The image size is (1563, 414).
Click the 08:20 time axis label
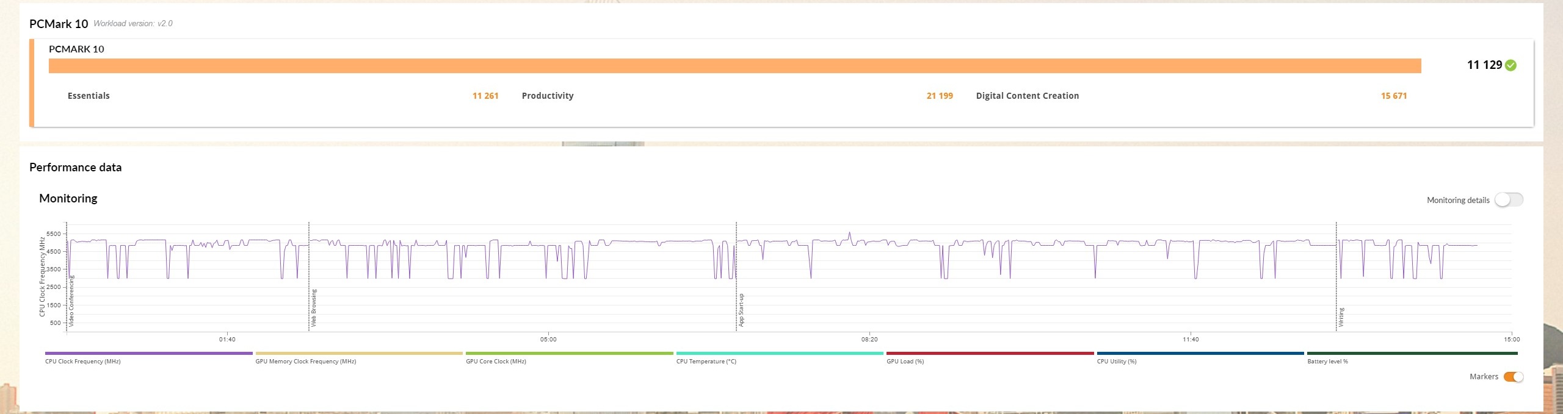(x=869, y=339)
